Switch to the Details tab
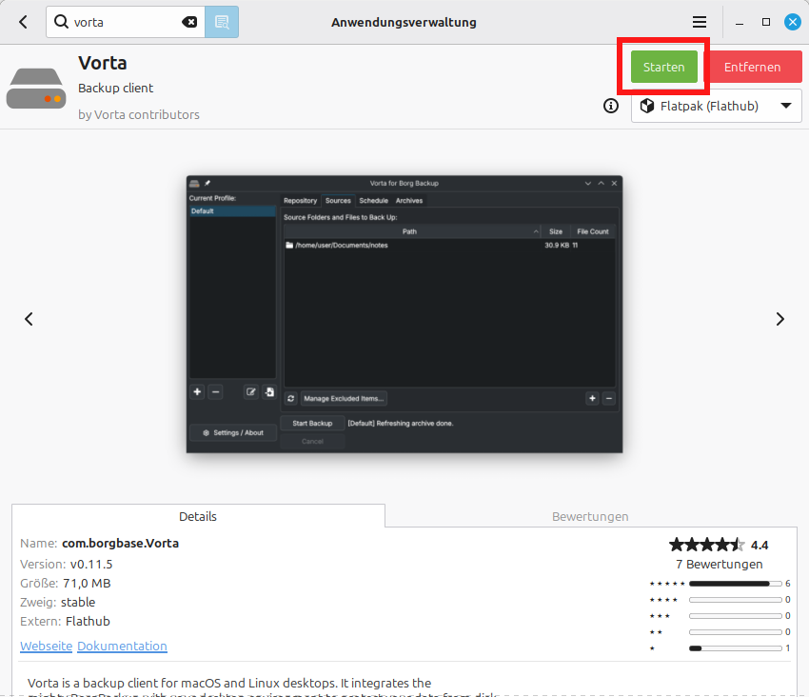809x697 pixels. [x=198, y=516]
